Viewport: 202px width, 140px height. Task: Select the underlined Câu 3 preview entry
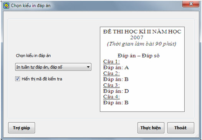click(x=111, y=85)
